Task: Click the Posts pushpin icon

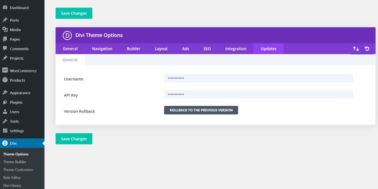Action: pos(5,20)
